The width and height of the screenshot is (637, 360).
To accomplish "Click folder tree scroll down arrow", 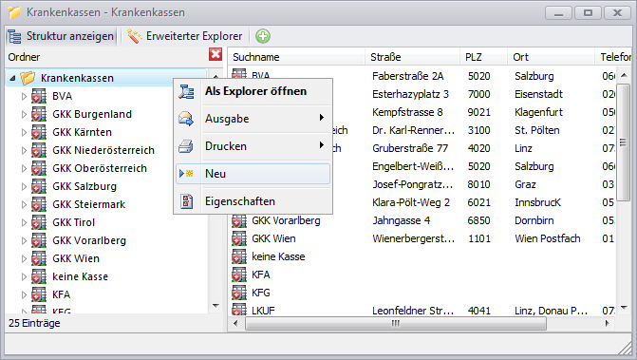I will 215,306.
